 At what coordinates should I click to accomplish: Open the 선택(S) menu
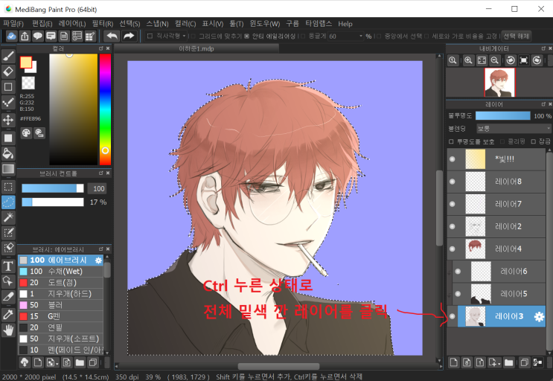pyautogui.click(x=130, y=24)
